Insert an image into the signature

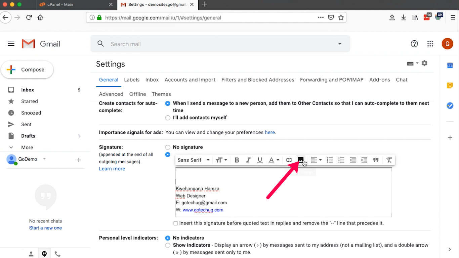tap(301, 160)
